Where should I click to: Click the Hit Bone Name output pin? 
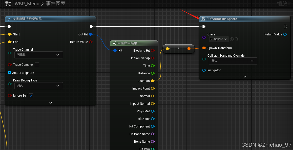(x=153, y=134)
